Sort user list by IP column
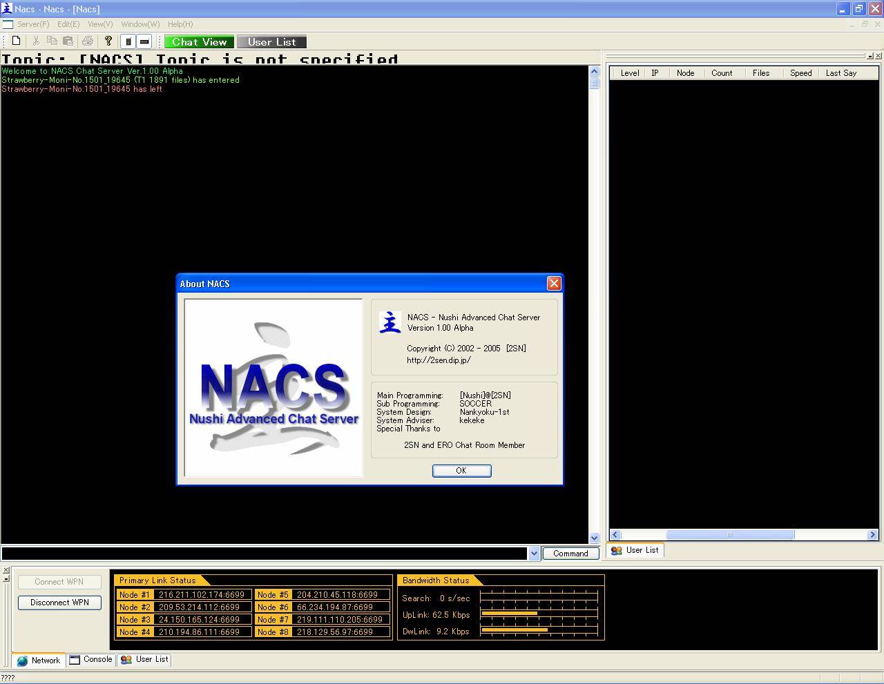The height and width of the screenshot is (684, 884). (655, 73)
